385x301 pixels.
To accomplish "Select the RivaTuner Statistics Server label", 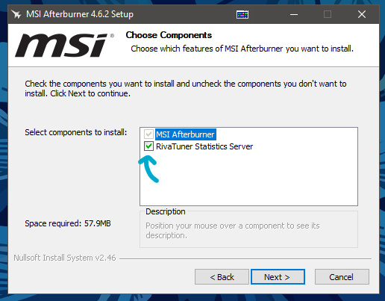I will click(204, 146).
